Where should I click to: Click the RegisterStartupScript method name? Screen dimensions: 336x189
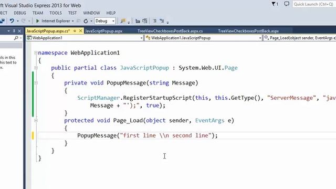(x=157, y=98)
